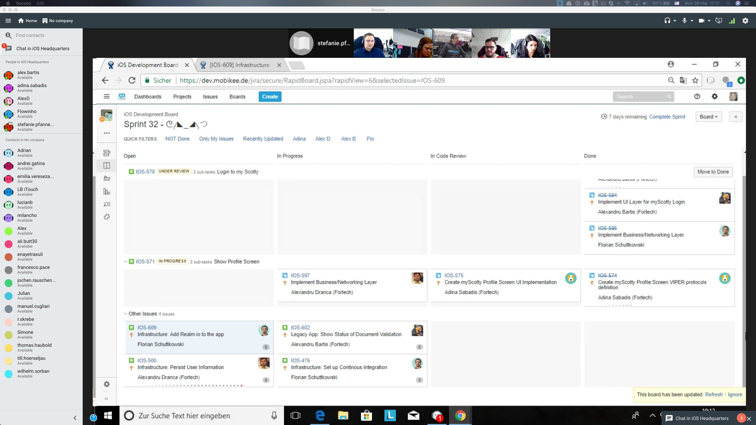Open Reports chart icon in sidebar
Screen dimensions: 756x425
pos(107,192)
